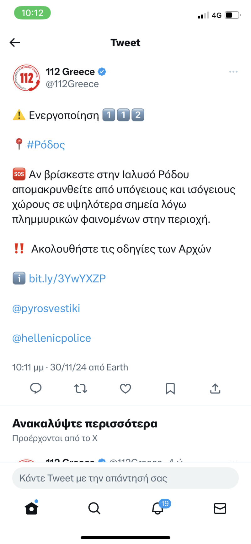Screen dimensions: 251x544
Task: Open the tweet's three-dot more options menu
Action: pyautogui.click(x=233, y=72)
